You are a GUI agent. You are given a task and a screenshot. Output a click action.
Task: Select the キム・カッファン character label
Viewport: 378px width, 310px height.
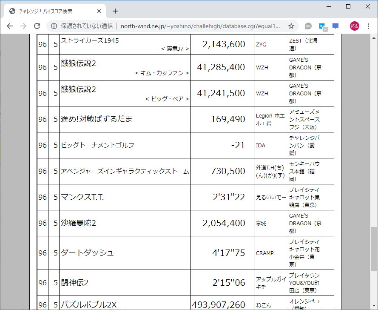(x=162, y=73)
